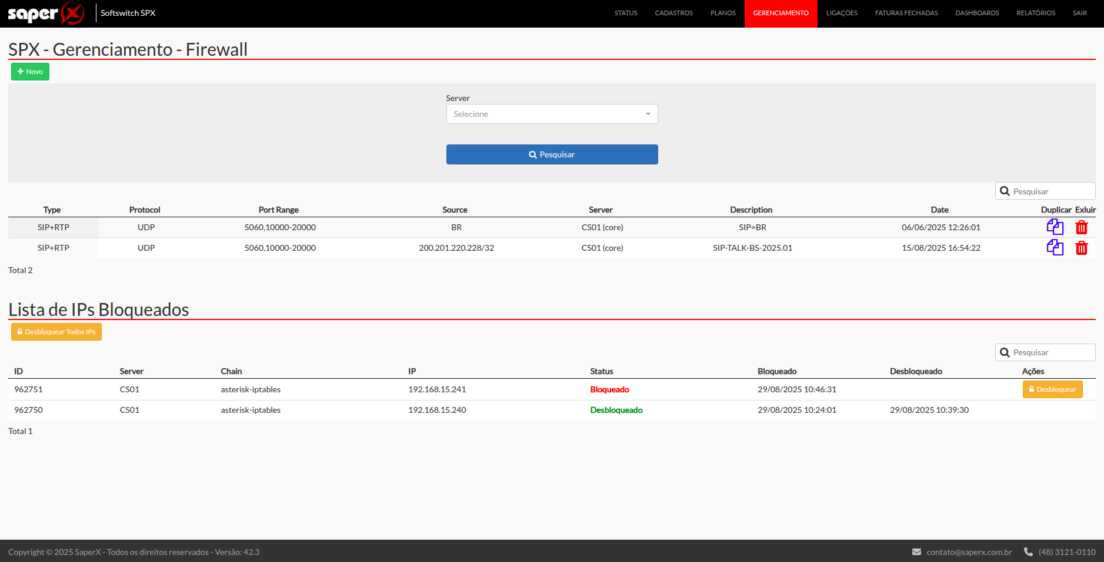Click the blue Pesquisar button
The width and height of the screenshot is (1104, 562).
[x=552, y=154]
